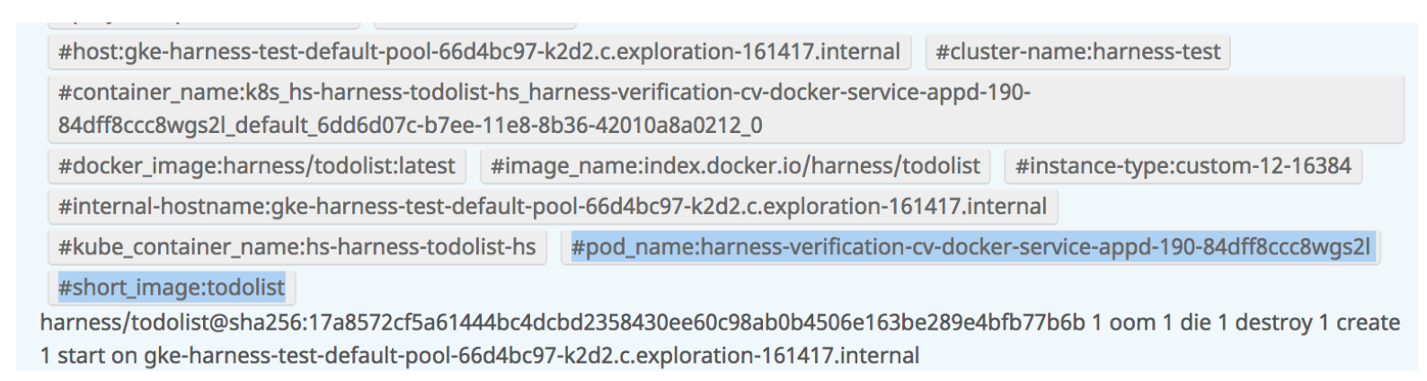
Task: Click the highlighted #pod_name tag
Action: (x=971, y=247)
